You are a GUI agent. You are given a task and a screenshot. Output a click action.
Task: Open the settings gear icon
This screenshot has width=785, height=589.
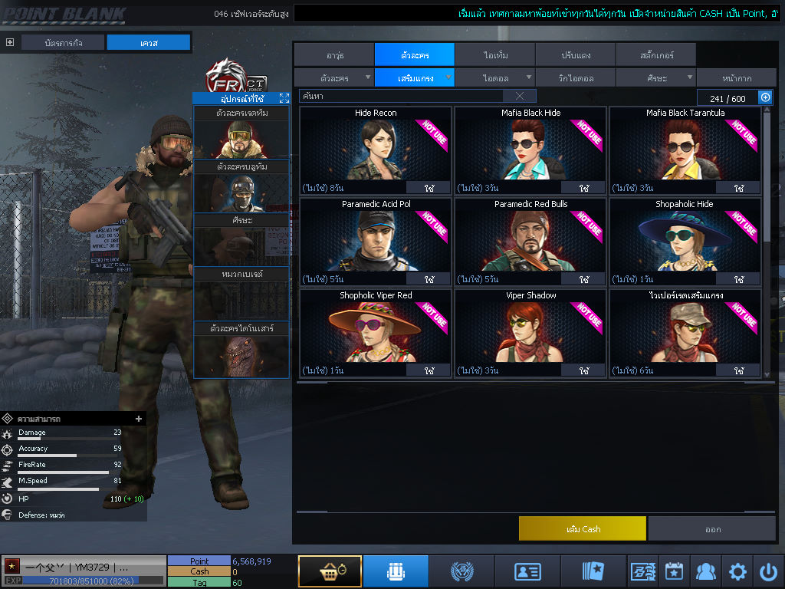[737, 571]
